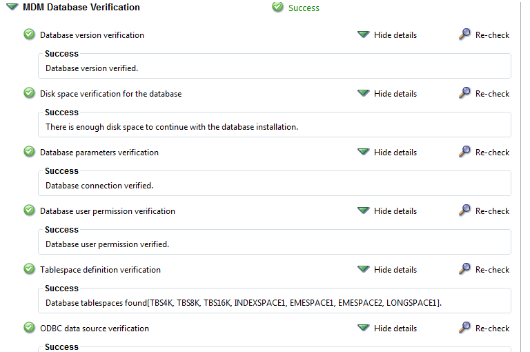Click the tablespaces found result text
This screenshot has height=352, width=530.
pos(244,302)
